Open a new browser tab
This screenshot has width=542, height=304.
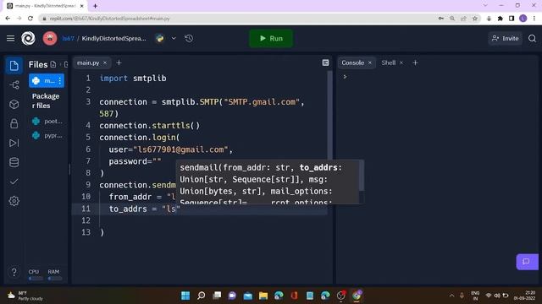(x=95, y=6)
